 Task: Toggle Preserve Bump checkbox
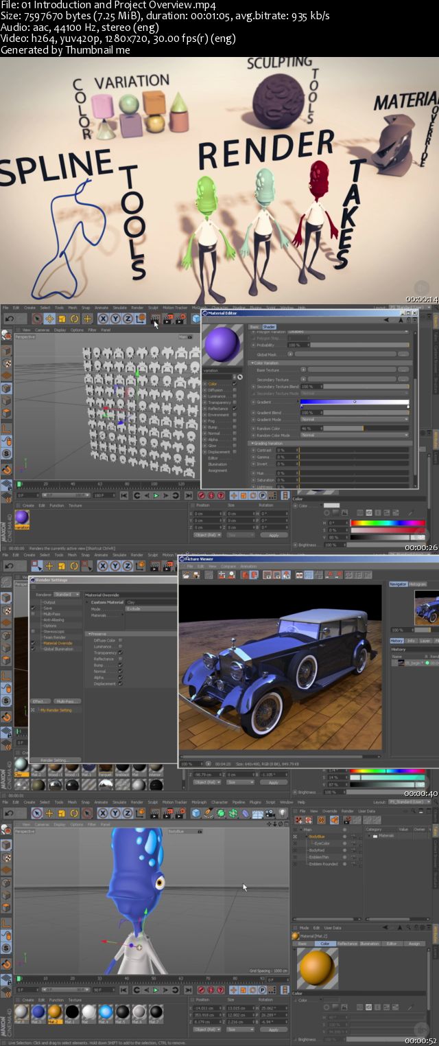click(x=121, y=665)
